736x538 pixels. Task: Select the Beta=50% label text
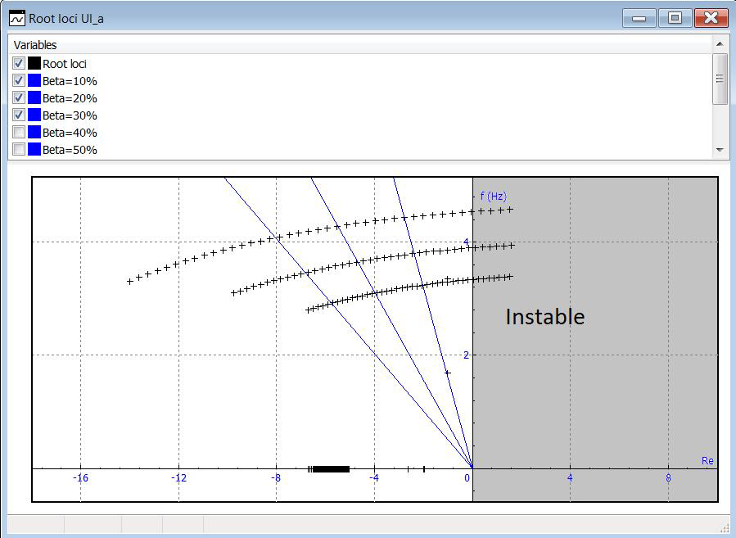[70, 150]
